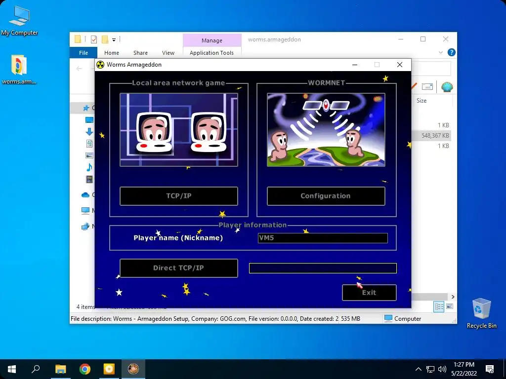
Task: Open My Computer desktop icon
Action: pyautogui.click(x=19, y=21)
